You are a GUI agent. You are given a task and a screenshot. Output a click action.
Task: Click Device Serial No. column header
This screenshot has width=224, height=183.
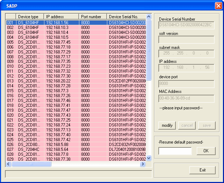(x=126, y=17)
